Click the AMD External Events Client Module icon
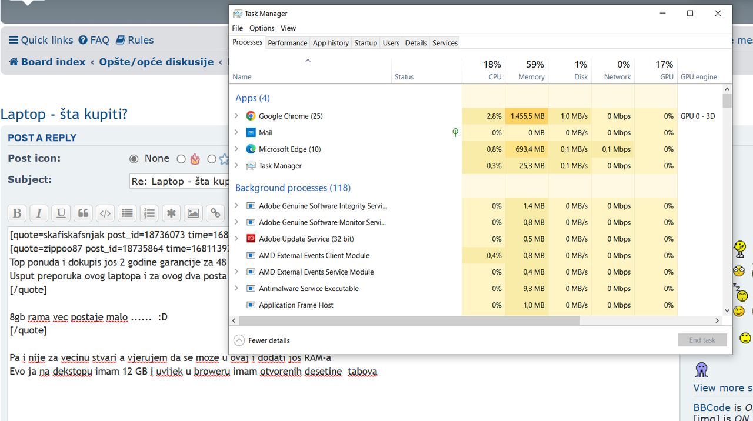753x421 pixels. pos(251,256)
